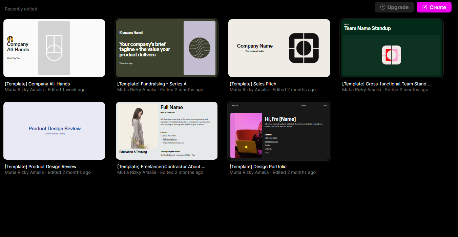The image size is (458, 237).
Task: Click the '[Template] Company All-Hands' title
Action: coord(37,84)
